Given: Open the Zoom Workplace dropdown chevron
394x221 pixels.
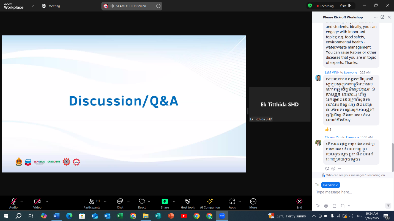Looking at the screenshot, I should [33, 6].
